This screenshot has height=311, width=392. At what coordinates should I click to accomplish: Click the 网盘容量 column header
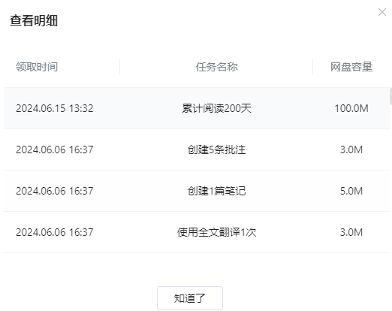351,67
